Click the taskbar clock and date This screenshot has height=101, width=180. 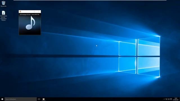176,99
